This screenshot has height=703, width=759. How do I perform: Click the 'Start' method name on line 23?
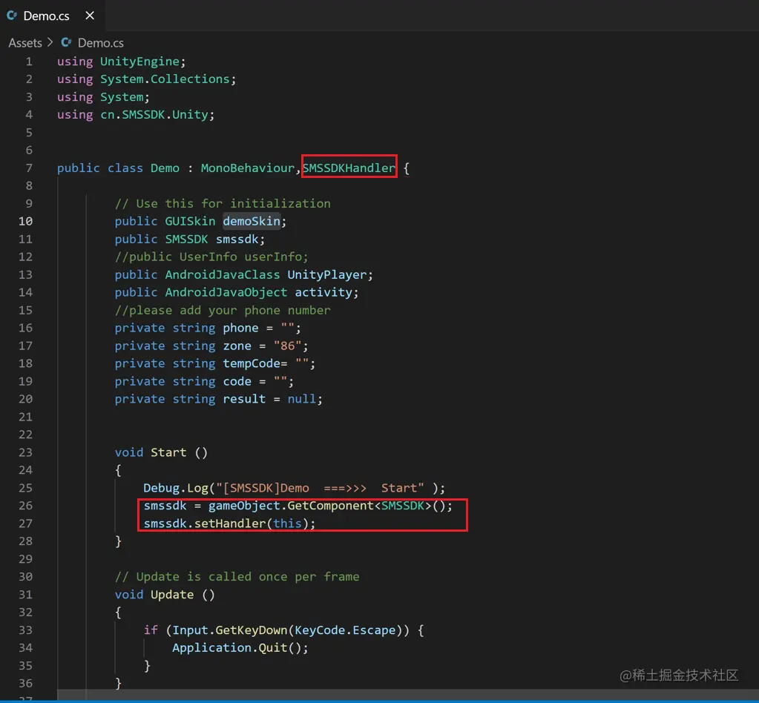point(168,452)
